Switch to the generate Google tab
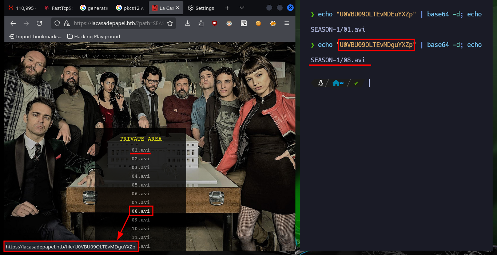497x255 pixels. pos(94,8)
